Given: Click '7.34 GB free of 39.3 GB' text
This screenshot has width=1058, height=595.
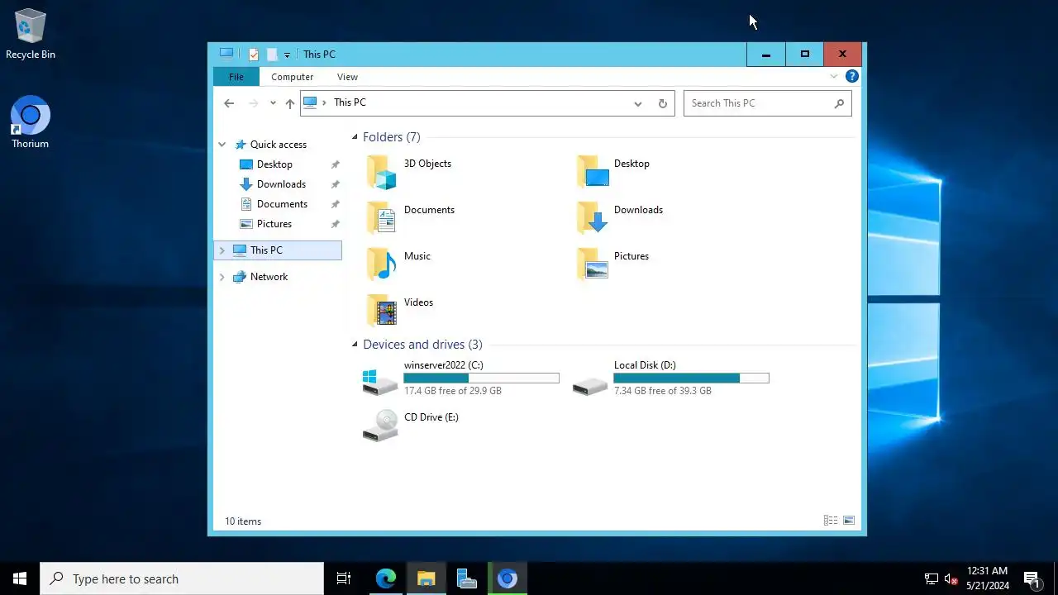Looking at the screenshot, I should point(663,391).
